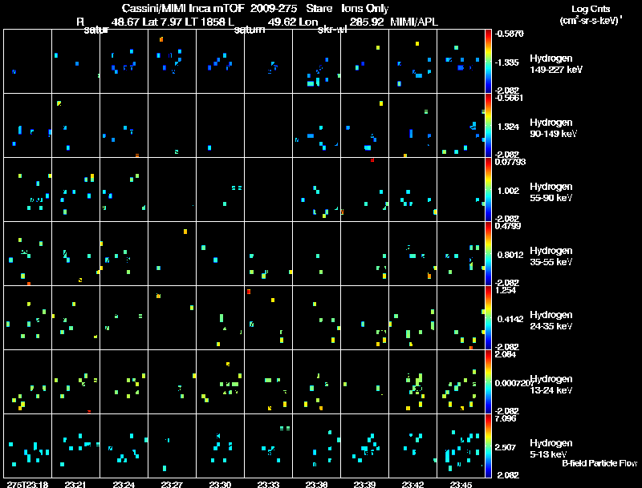Open the 24-35 keV panel at 23:33

(269, 318)
